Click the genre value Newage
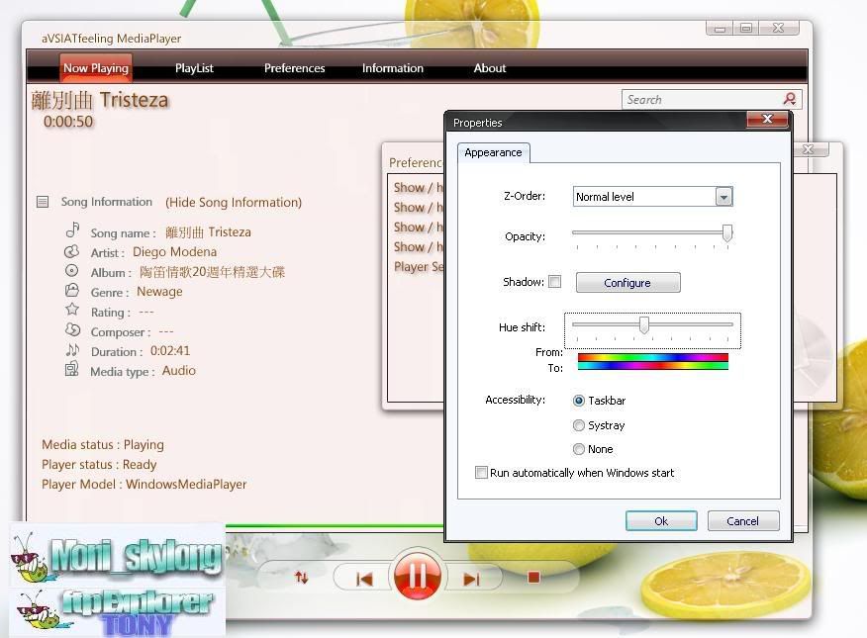 (x=159, y=291)
